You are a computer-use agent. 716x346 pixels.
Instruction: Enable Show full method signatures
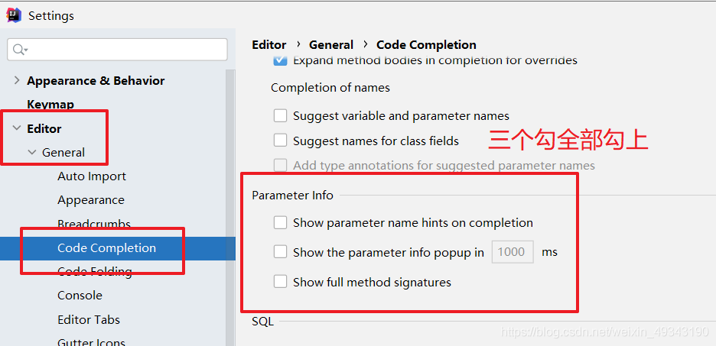click(x=280, y=282)
